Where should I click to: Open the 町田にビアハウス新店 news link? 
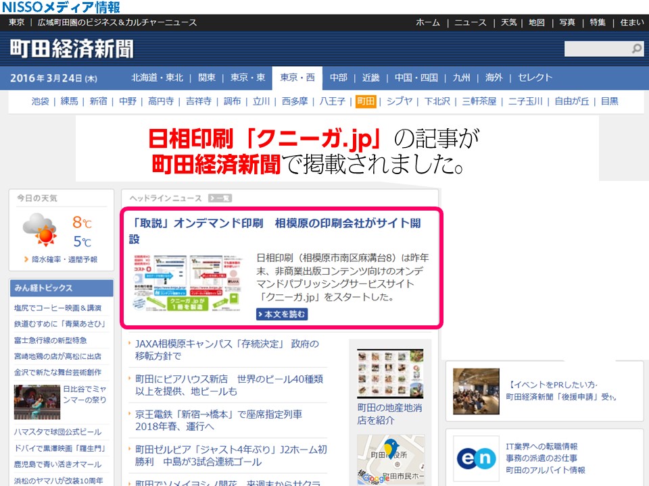(229, 385)
